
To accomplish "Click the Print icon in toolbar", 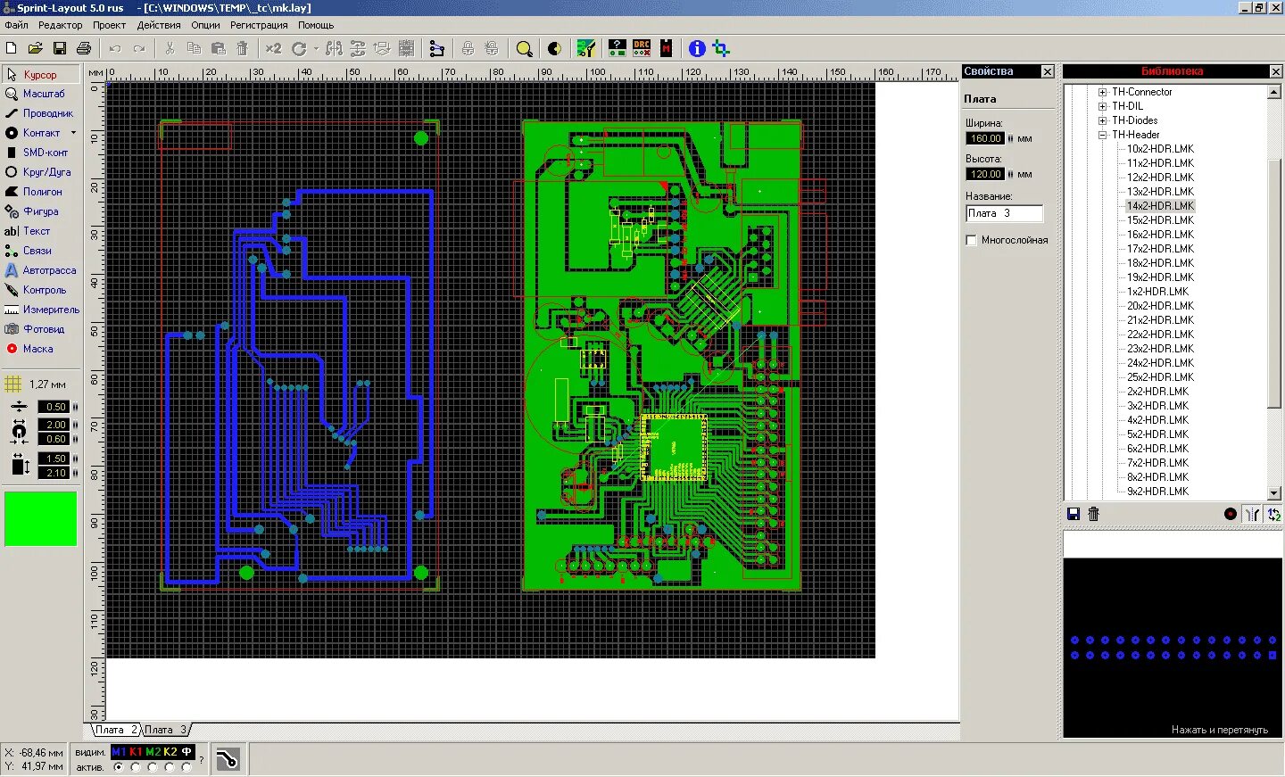I will pos(84,48).
